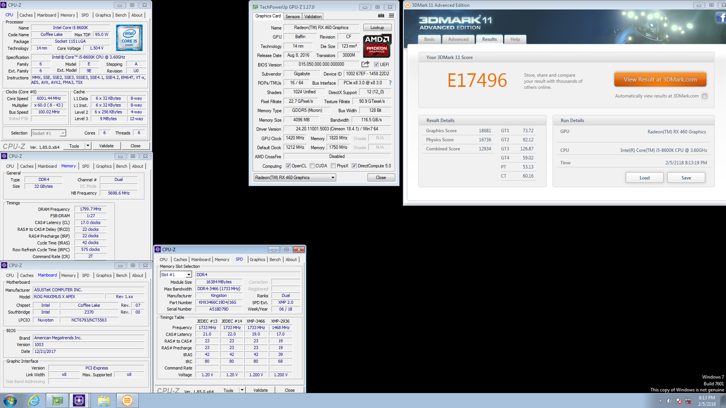
Task: Toggle the OpenCL checkbox
Action: 288,166
